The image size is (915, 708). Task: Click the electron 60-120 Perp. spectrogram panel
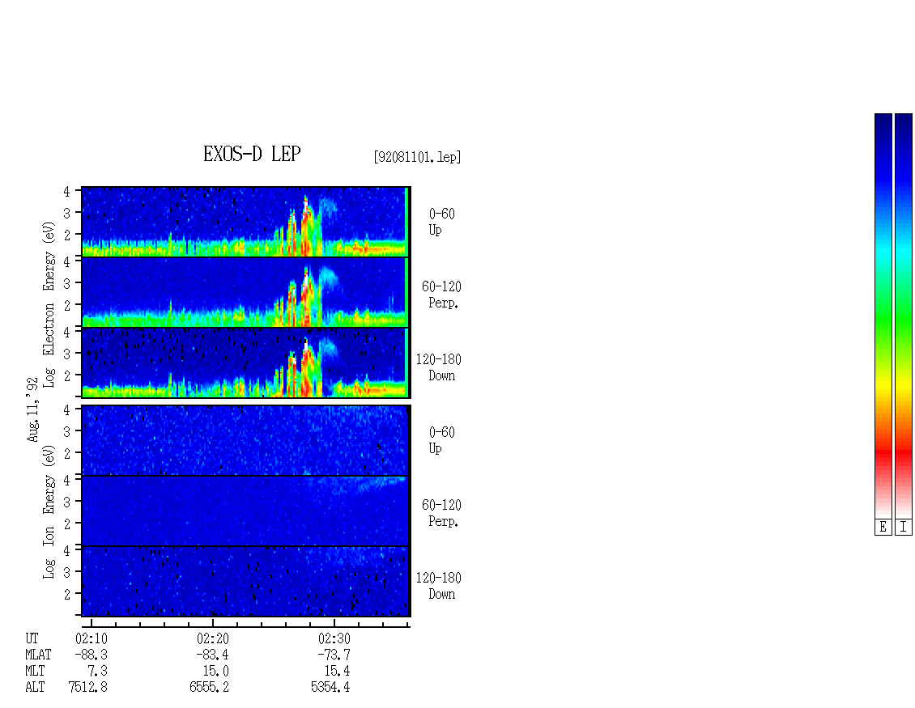tap(245, 292)
